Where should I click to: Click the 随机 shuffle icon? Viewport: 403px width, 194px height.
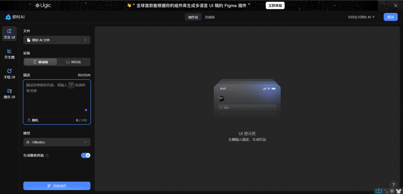point(29,120)
